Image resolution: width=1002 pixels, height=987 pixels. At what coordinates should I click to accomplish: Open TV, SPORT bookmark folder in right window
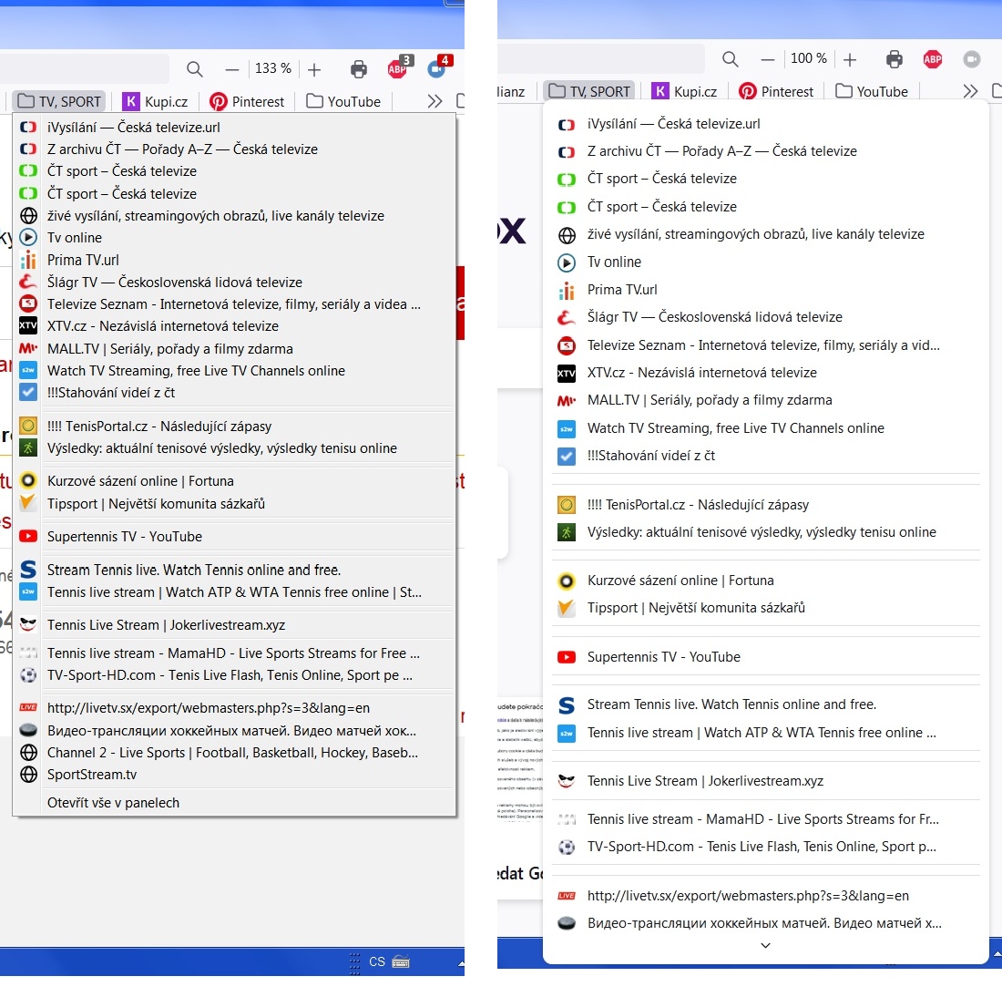pyautogui.click(x=589, y=91)
